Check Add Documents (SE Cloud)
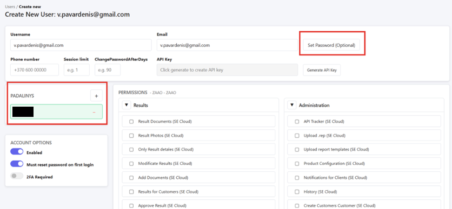 click(131, 178)
